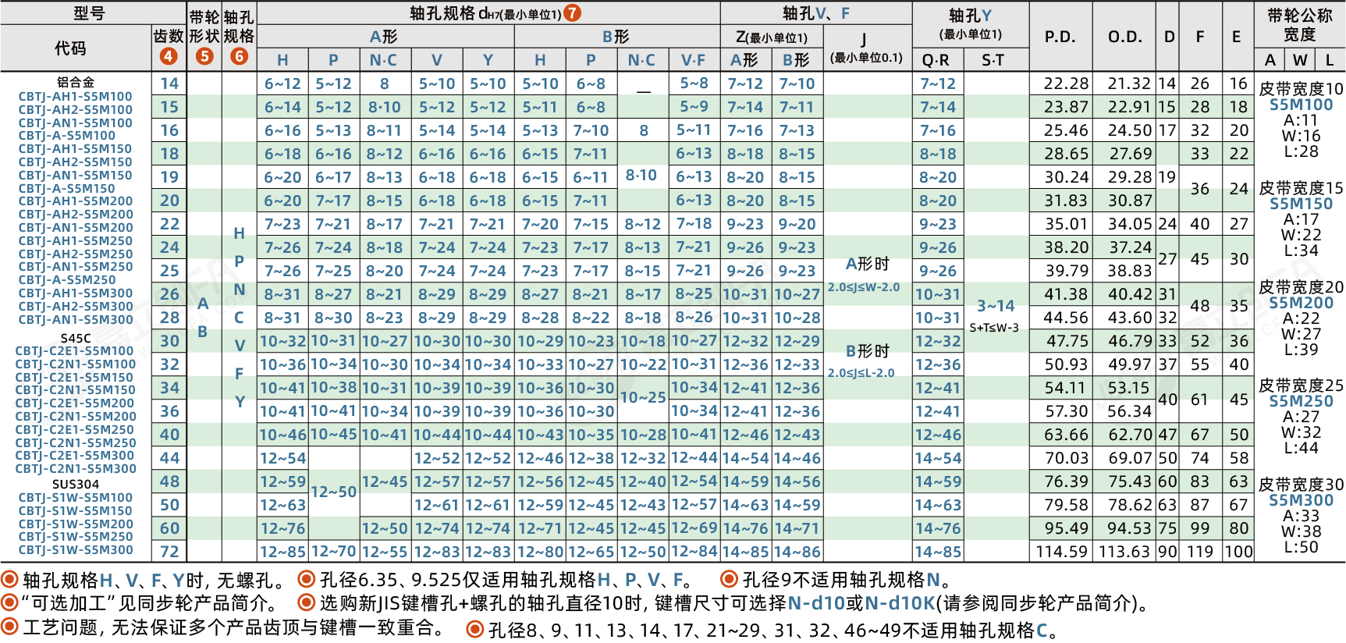Click S5M300 under 皮带宽度30
The image size is (1346, 643).
(1301, 500)
